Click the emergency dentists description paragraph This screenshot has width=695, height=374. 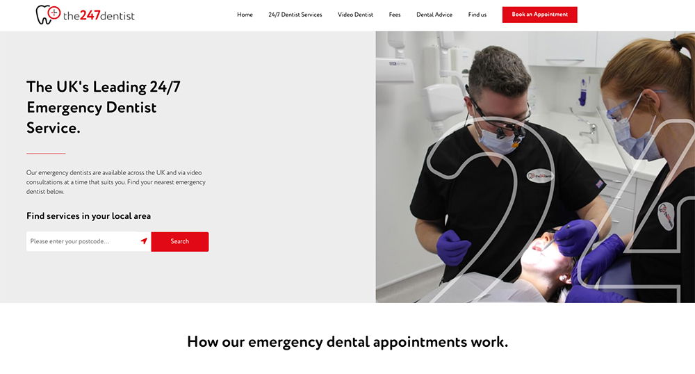point(115,182)
